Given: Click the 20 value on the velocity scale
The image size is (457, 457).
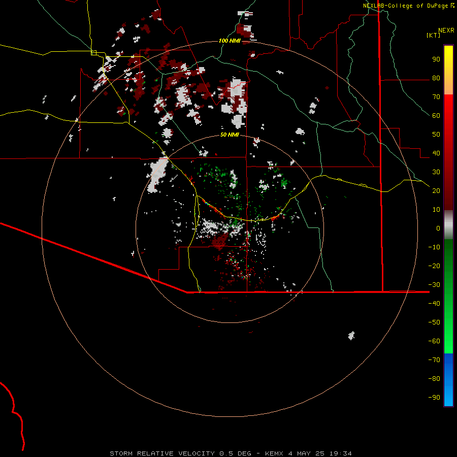Looking at the screenshot, I should coord(436,190).
